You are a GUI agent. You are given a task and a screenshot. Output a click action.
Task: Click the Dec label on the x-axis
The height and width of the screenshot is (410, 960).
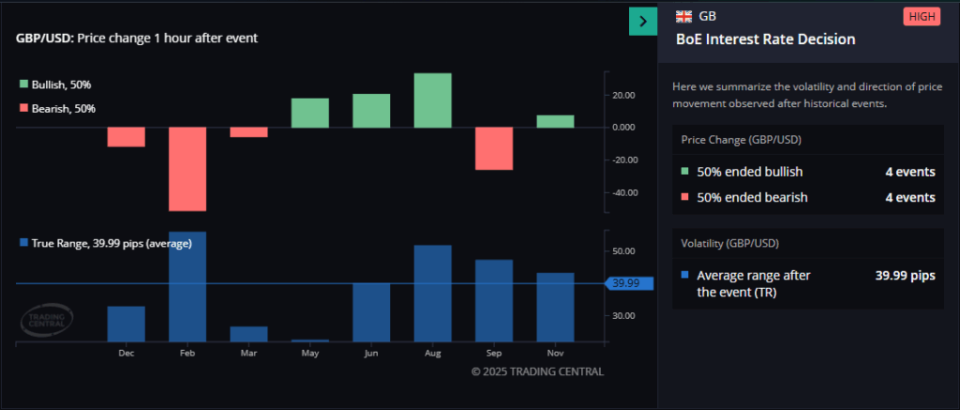pyautogui.click(x=126, y=353)
